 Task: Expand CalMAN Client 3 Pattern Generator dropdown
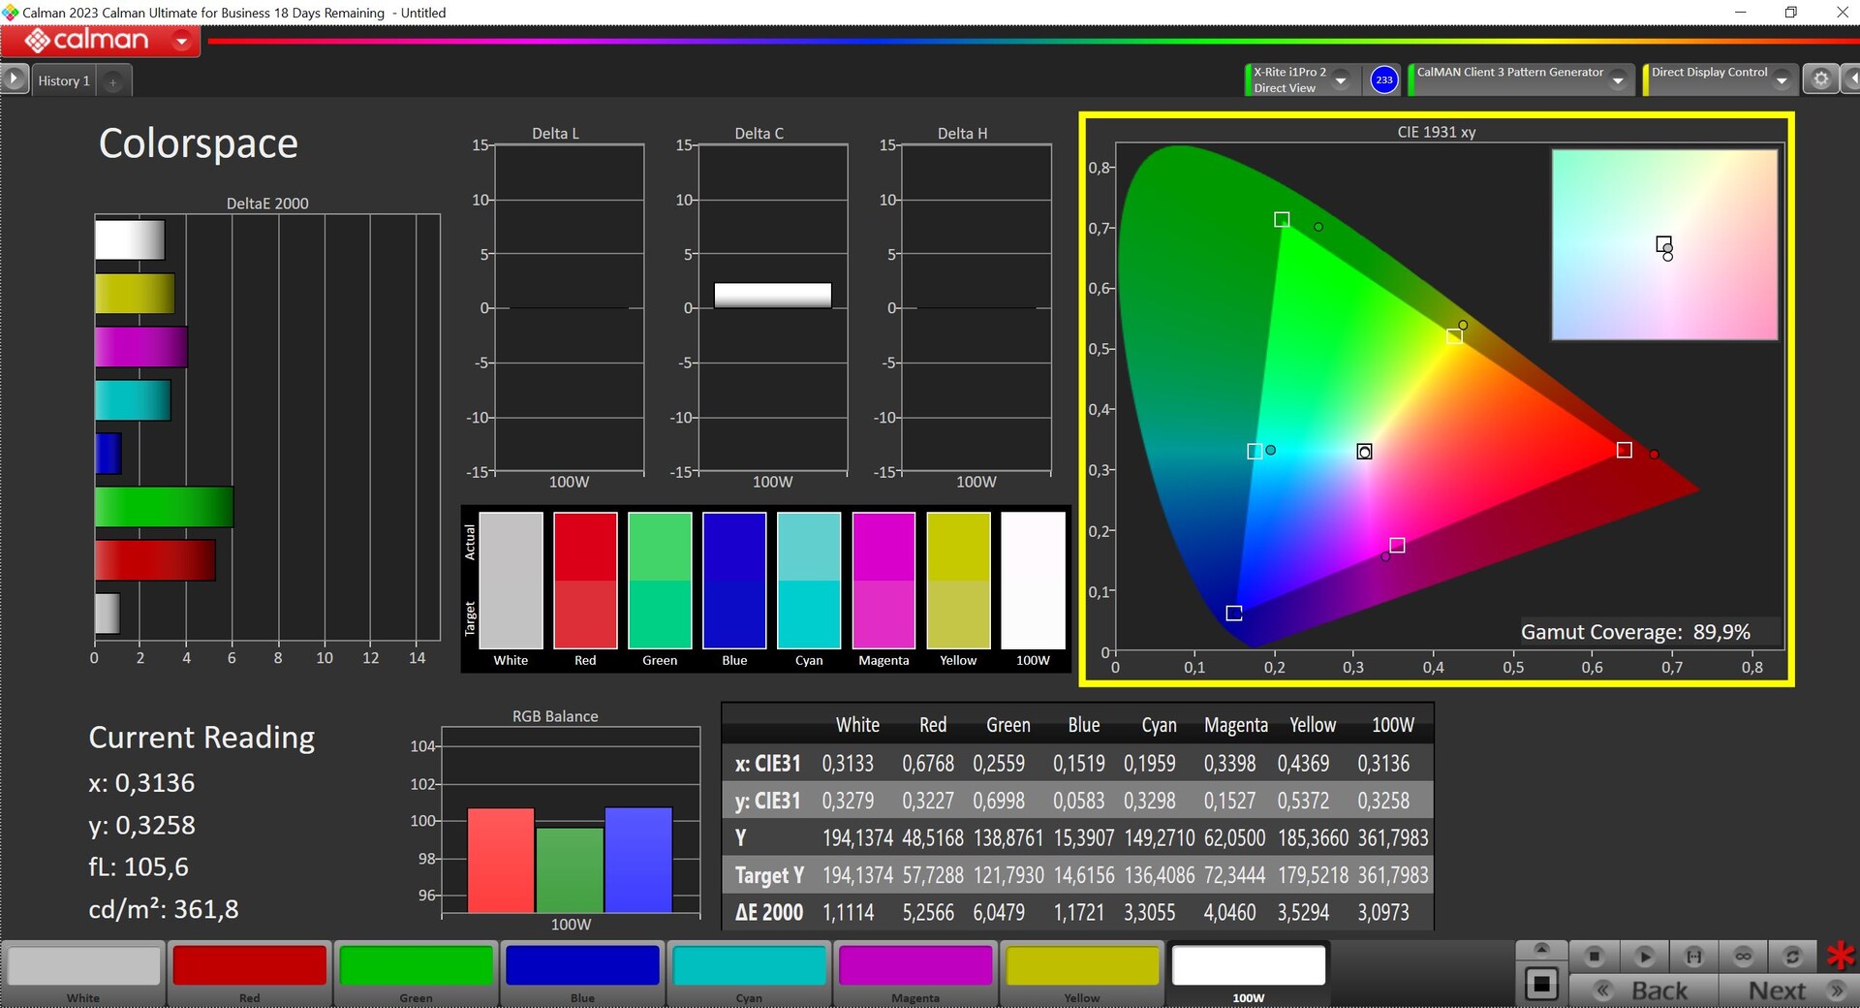click(x=1617, y=80)
